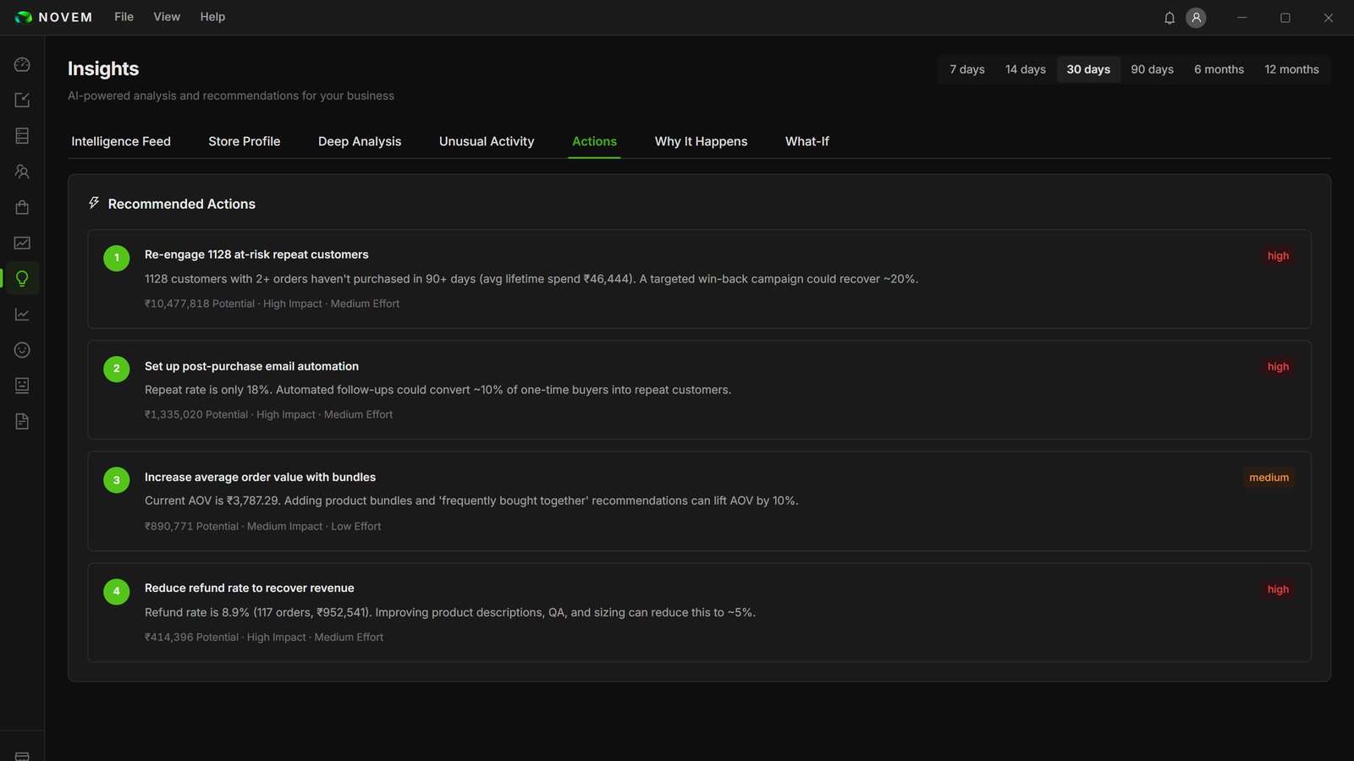1354x761 pixels.
Task: Click the import arrow-box sidebar icon
Action: point(22,100)
